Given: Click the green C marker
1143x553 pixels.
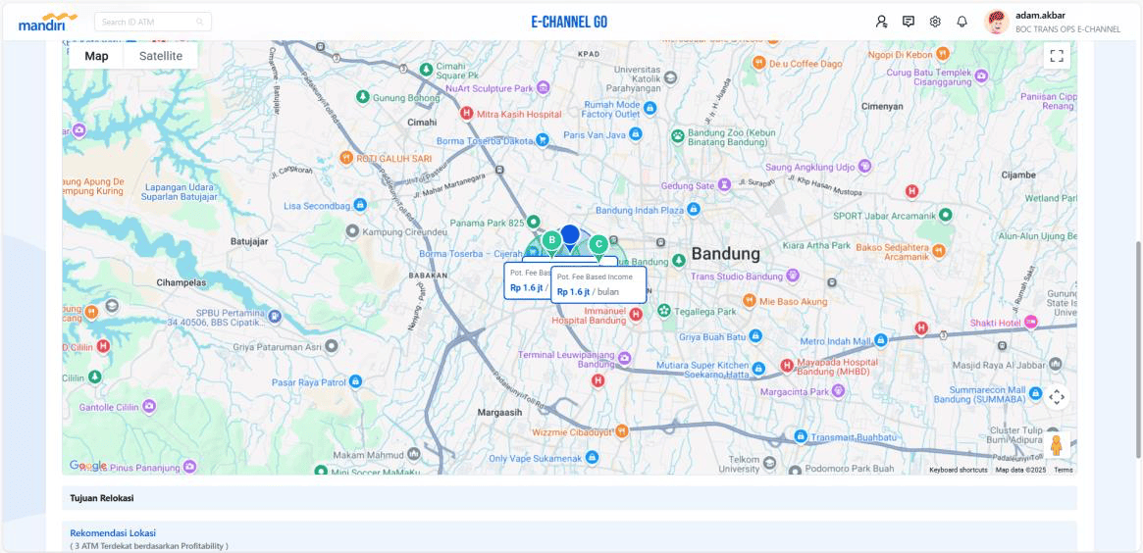Looking at the screenshot, I should point(598,245).
